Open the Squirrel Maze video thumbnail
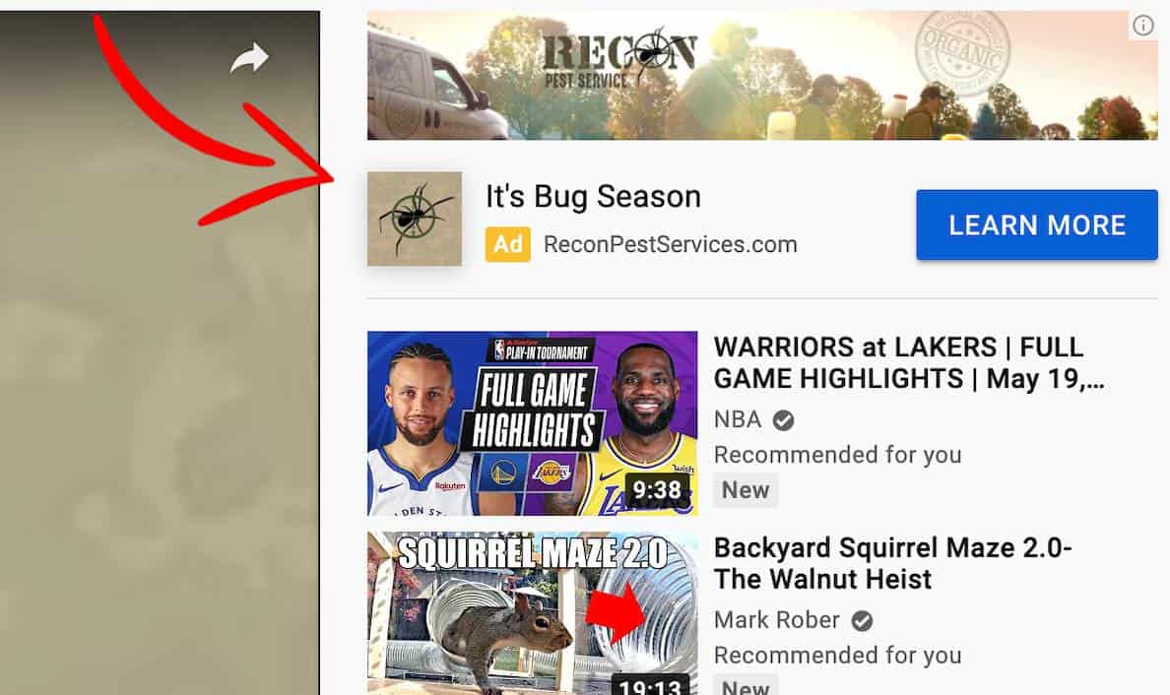1170x695 pixels. click(x=532, y=613)
